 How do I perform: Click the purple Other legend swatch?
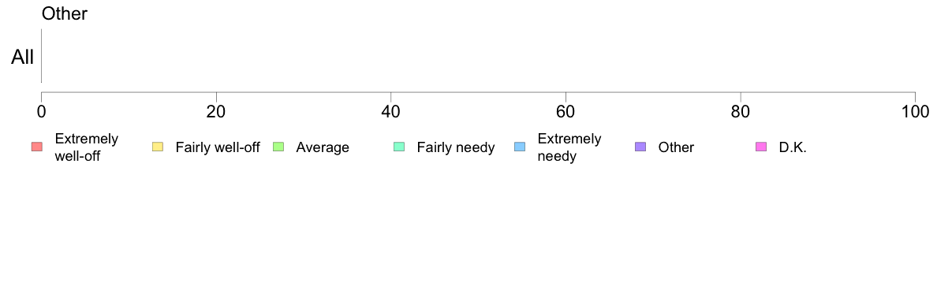[640, 147]
